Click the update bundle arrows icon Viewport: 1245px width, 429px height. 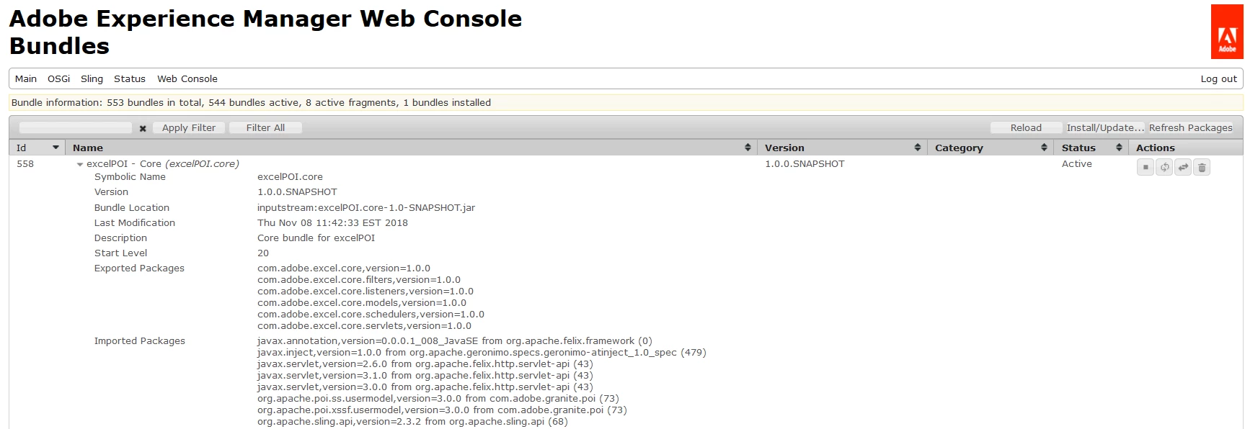[x=1183, y=167]
